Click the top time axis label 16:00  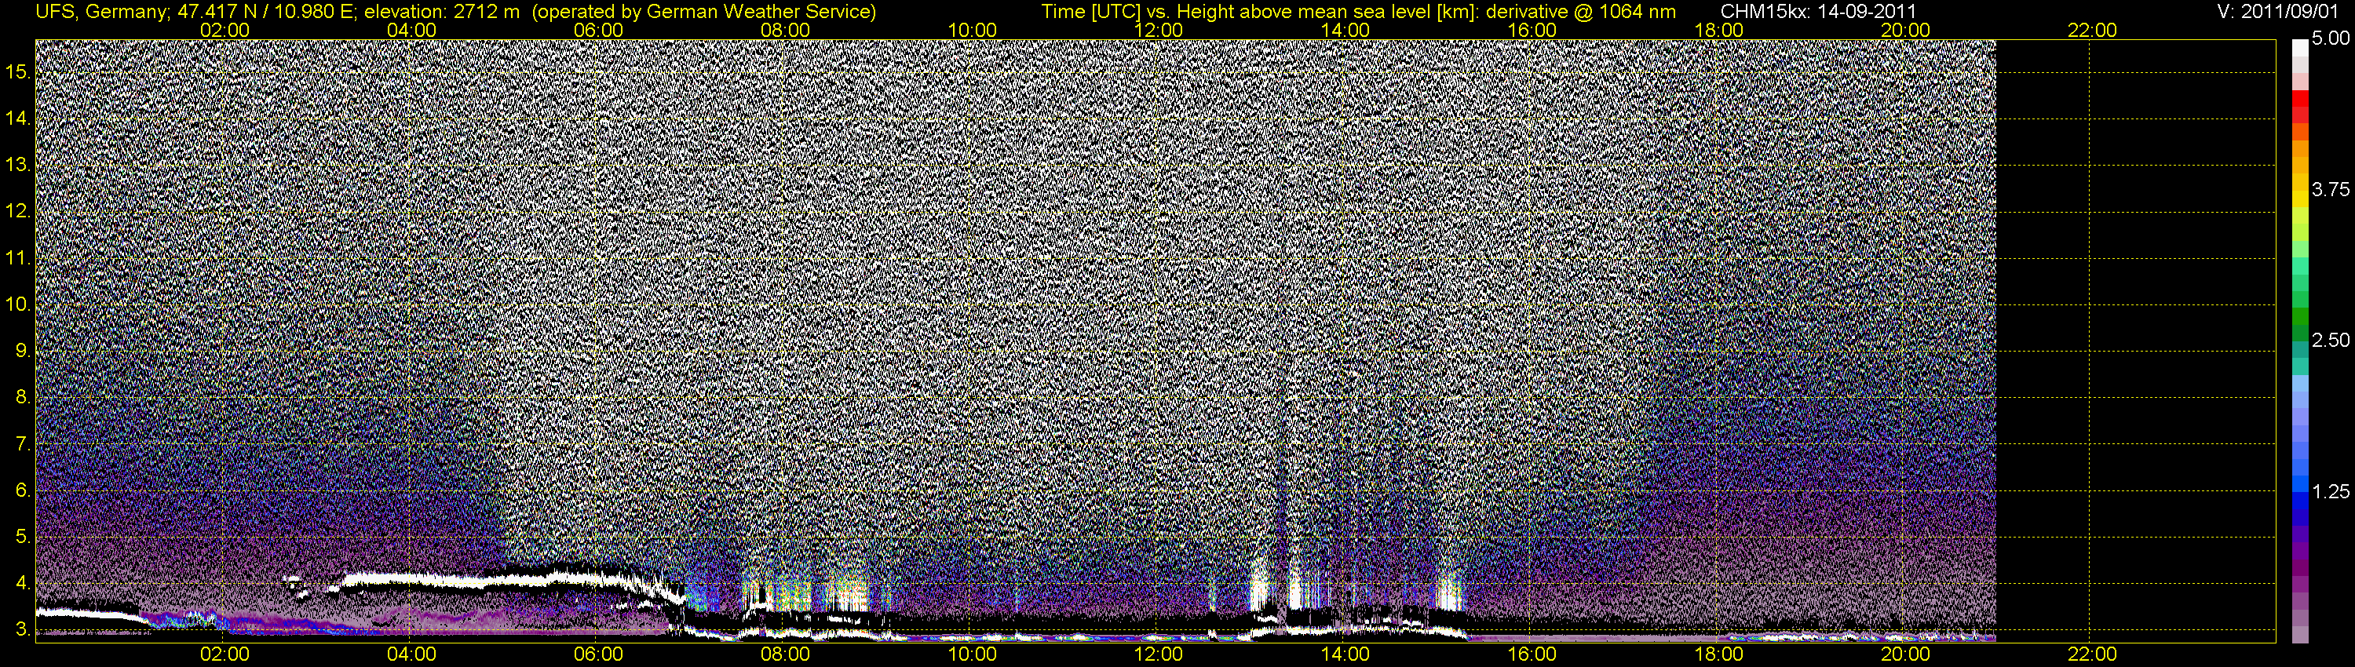coord(1532,30)
